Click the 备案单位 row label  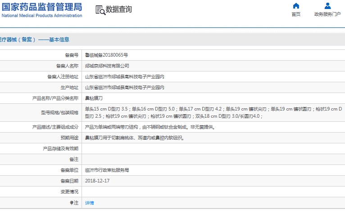point(69,170)
